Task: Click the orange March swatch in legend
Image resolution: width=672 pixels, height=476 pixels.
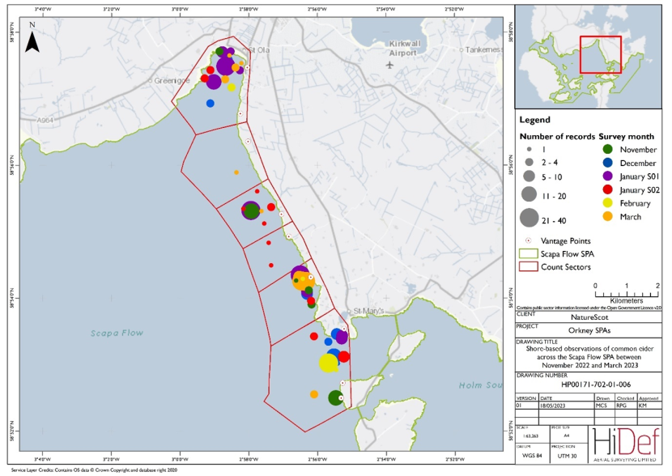Action: coord(607,217)
